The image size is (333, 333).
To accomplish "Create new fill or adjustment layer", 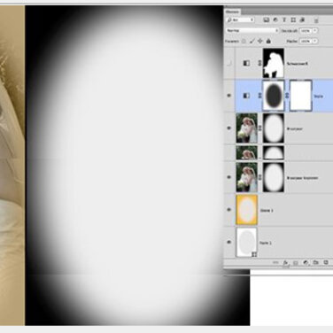I will [x=306, y=262].
